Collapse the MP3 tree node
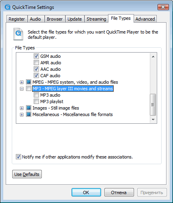Viewport: 173px width, 203px height. tap(22, 89)
